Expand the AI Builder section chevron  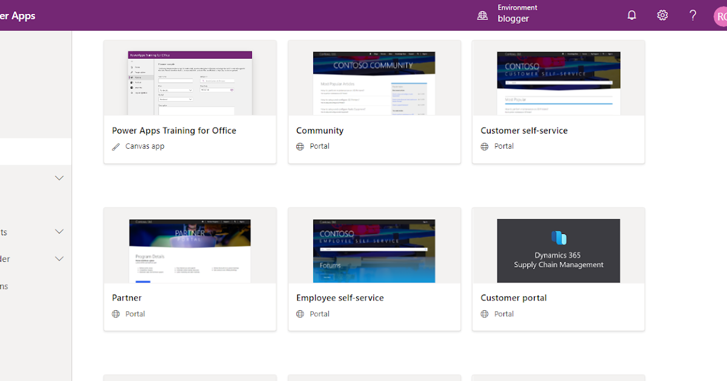(x=59, y=258)
